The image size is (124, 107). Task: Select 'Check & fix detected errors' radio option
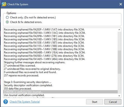coord(7,22)
